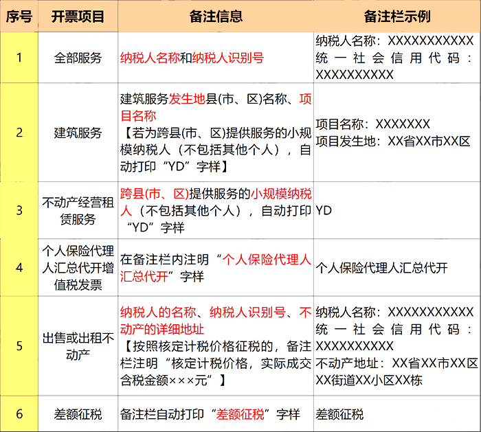Click the 差额征税 item cell in 开票项目 column
This screenshot has height=432, width=481.
(78, 414)
